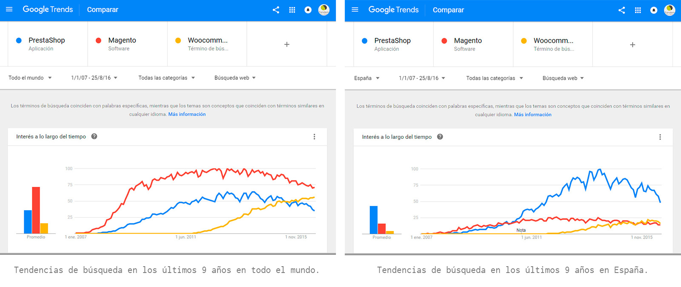Screen dimensions: 681x287
Task: Open three-dot options menu of the right chart
Action: click(x=660, y=137)
